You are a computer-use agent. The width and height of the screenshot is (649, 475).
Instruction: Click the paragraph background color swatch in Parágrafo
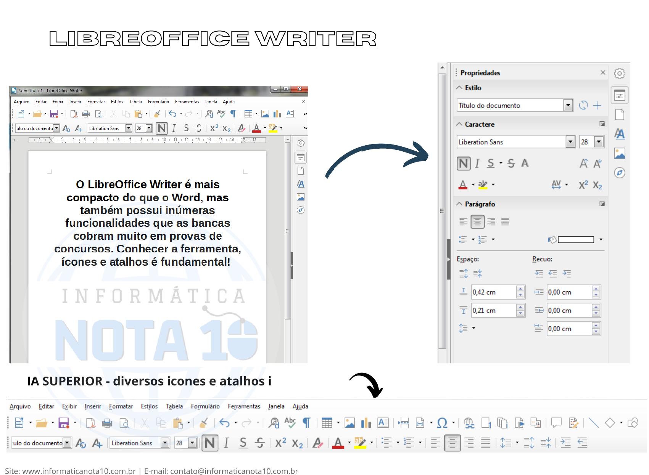(575, 240)
